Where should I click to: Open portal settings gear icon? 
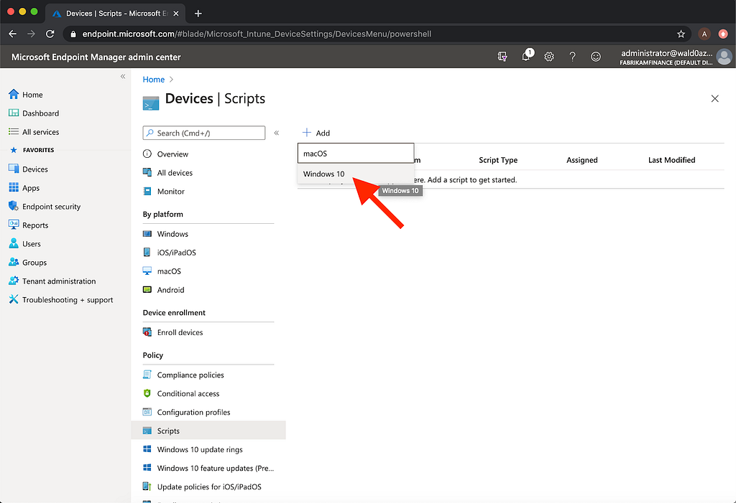pyautogui.click(x=548, y=57)
